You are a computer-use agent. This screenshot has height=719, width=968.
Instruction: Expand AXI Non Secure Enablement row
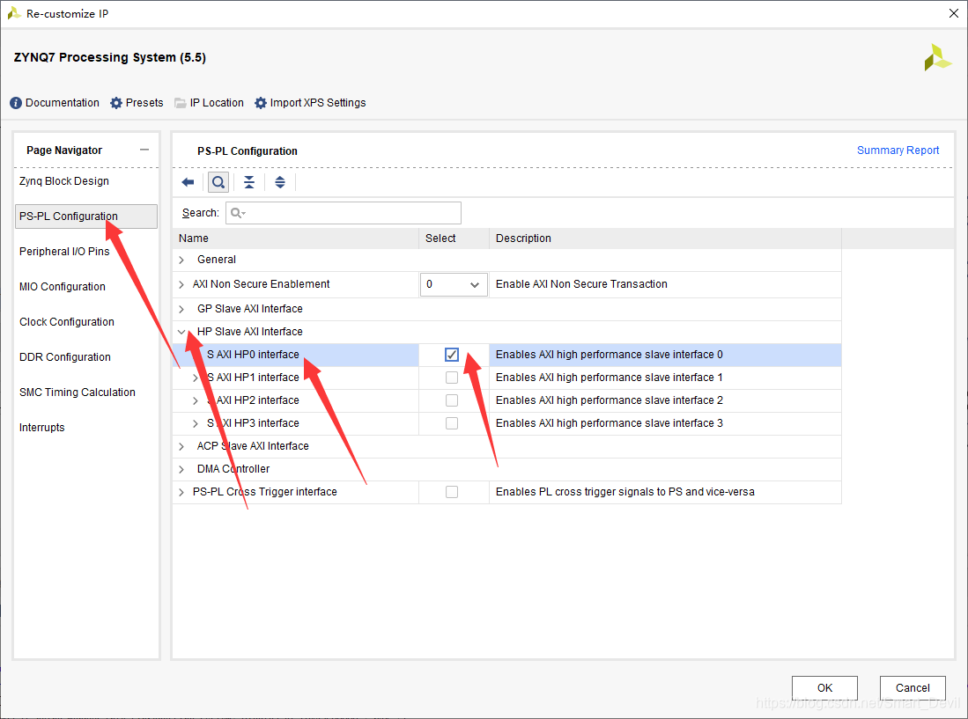181,284
